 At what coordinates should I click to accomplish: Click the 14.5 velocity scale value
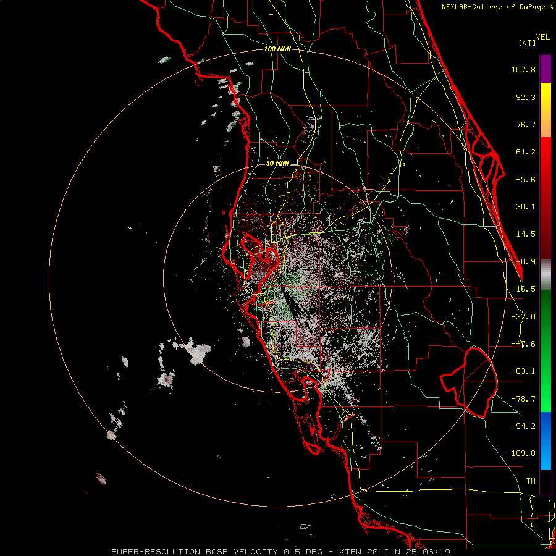click(x=526, y=234)
